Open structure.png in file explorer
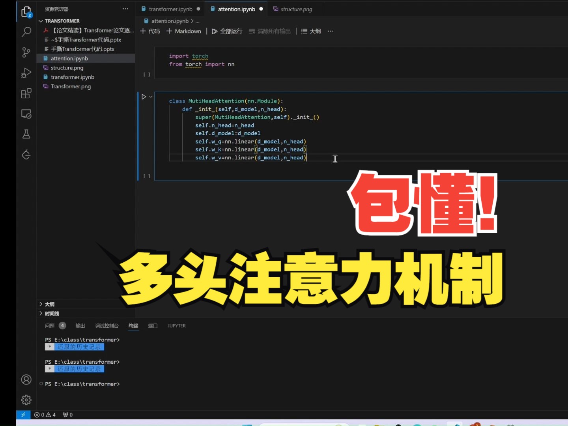 coord(86,68)
